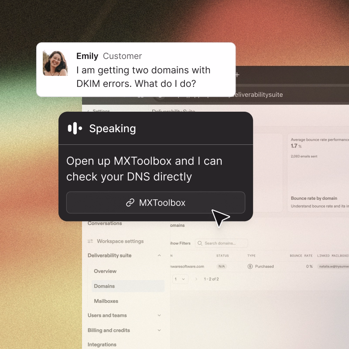349x349 pixels.
Task: Select Emily's name in the chat card
Action: tap(87, 56)
